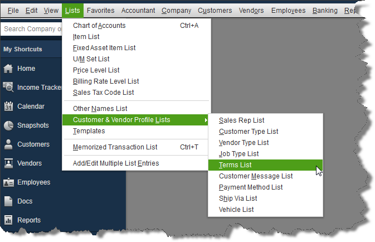Open the Edit menu

31,11
